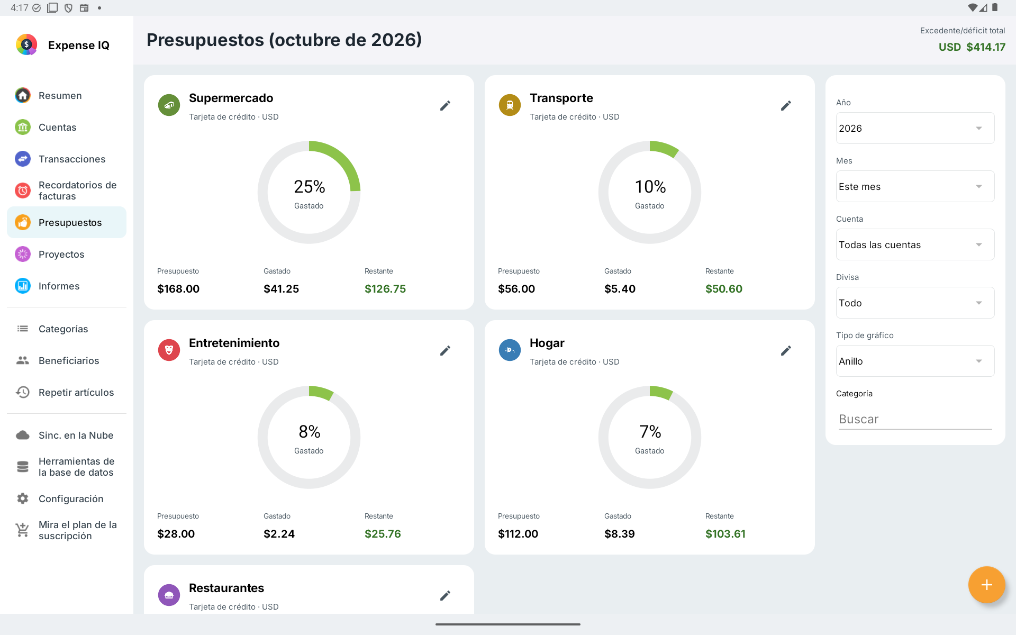
Task: Select Presupuestos orange icon
Action: tap(23, 222)
